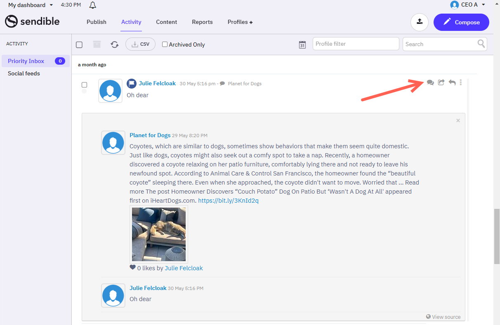Click Julie Felcloak's avatar in the reply comment
The width and height of the screenshot is (500, 325).
[113, 296]
